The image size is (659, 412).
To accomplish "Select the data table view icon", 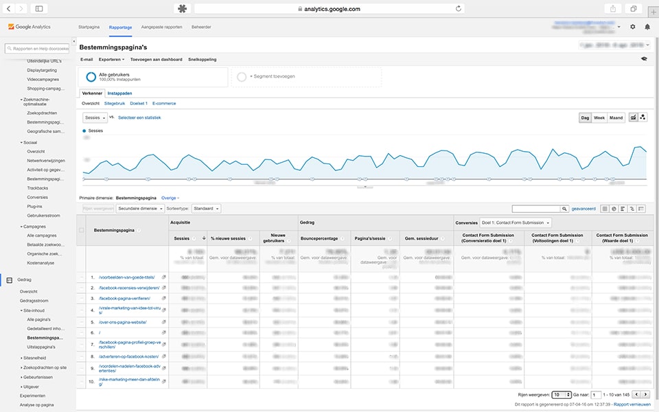I will coord(605,209).
